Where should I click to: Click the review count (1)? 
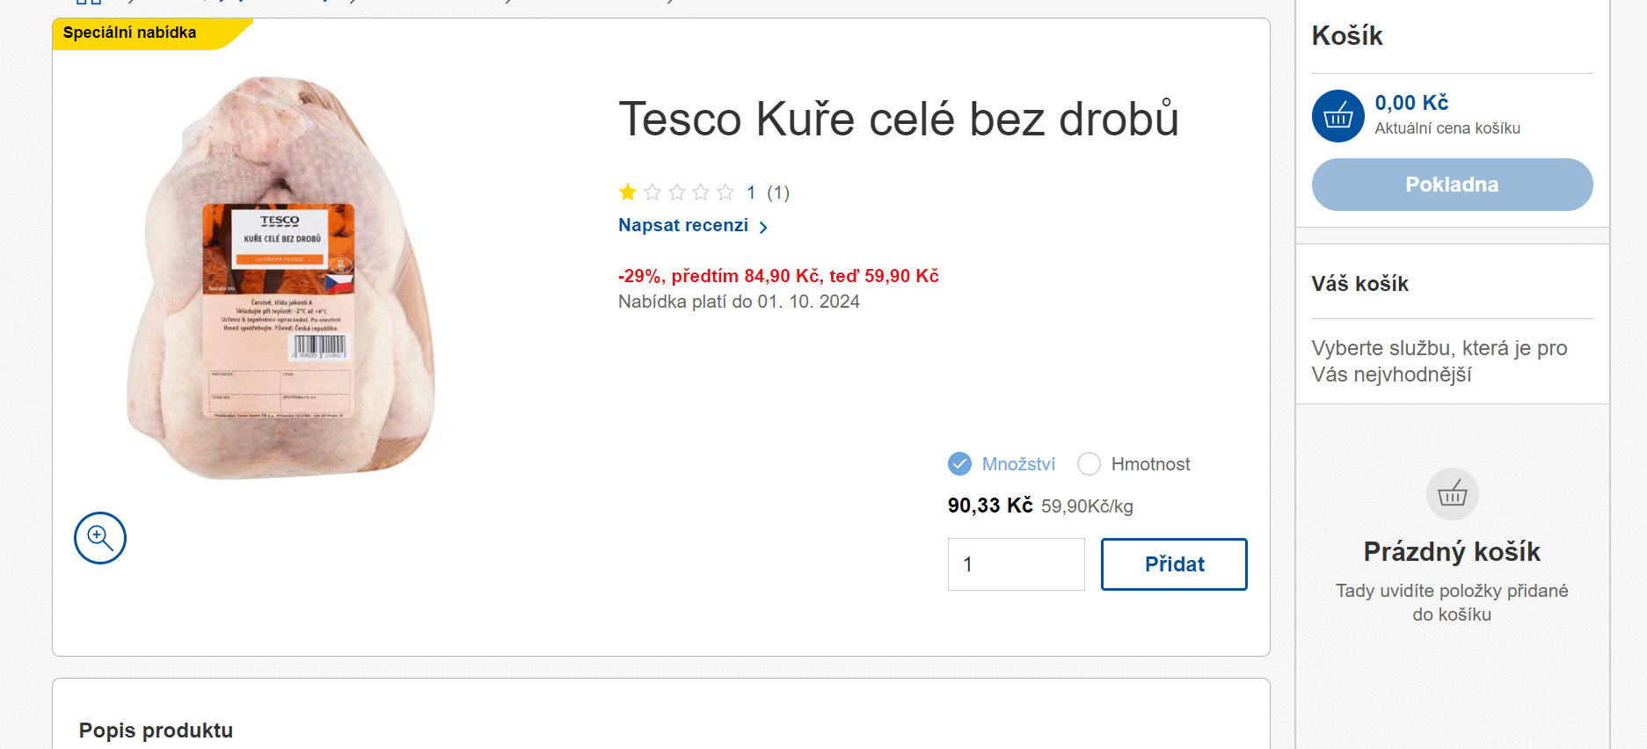[778, 193]
